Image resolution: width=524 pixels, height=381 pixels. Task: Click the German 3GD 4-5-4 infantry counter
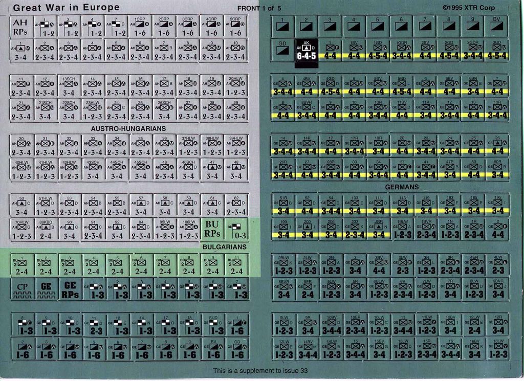(x=497, y=51)
